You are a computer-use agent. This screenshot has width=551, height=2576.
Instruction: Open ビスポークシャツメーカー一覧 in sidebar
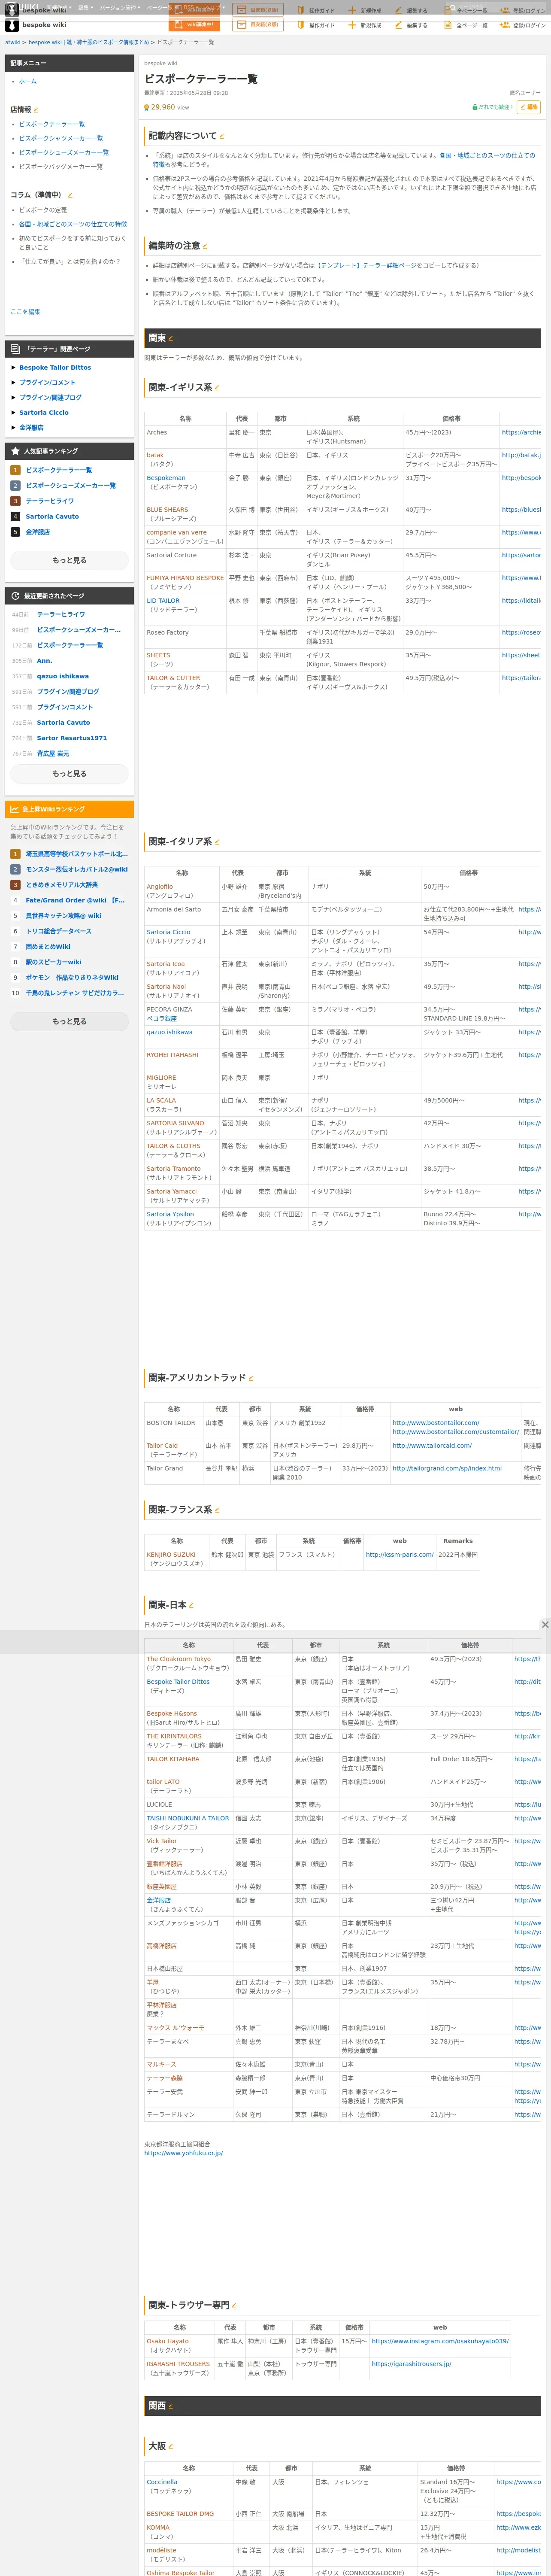click(61, 138)
